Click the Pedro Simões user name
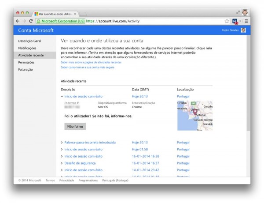The width and height of the screenshot is (264, 203). click(230, 30)
